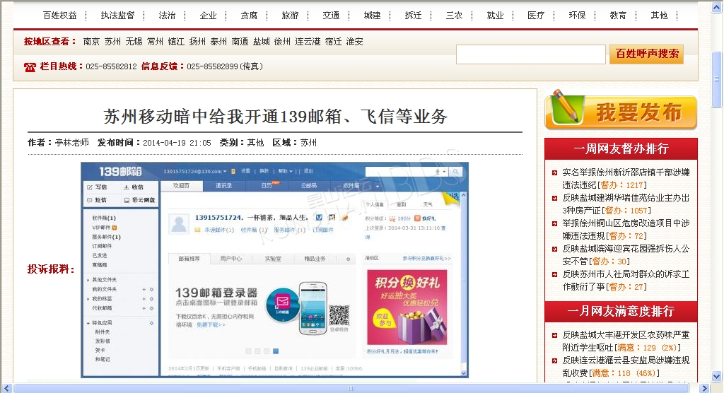Click the red telephone hotline icon
Screen dimensions: 724x393
[30, 67]
